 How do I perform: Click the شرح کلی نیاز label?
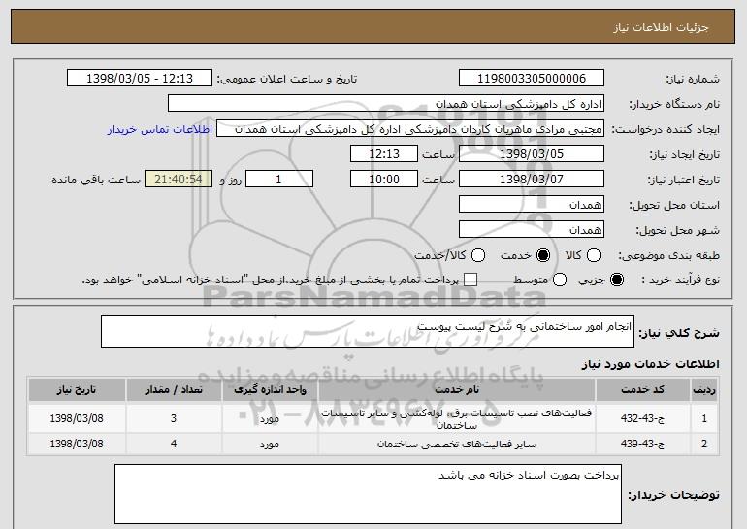pos(679,333)
